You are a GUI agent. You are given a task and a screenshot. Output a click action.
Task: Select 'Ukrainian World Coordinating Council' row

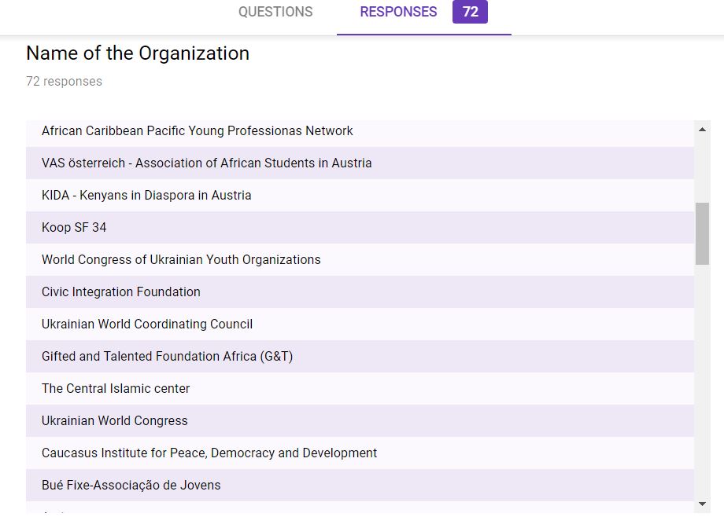pyautogui.click(x=360, y=324)
